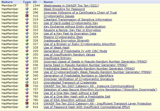Click the Variant icon beside ID 323
Screen dimensions: 160x111
(27, 30)
